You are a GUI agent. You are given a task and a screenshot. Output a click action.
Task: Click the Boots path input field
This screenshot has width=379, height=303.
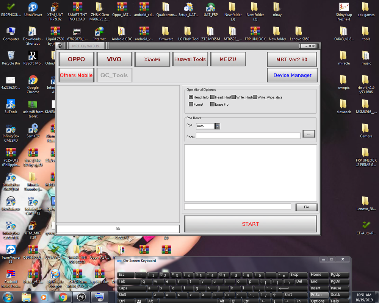pos(248,136)
